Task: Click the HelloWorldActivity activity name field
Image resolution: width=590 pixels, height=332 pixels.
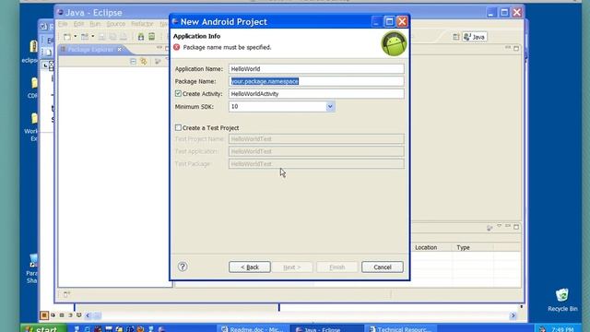Action: tap(316, 94)
